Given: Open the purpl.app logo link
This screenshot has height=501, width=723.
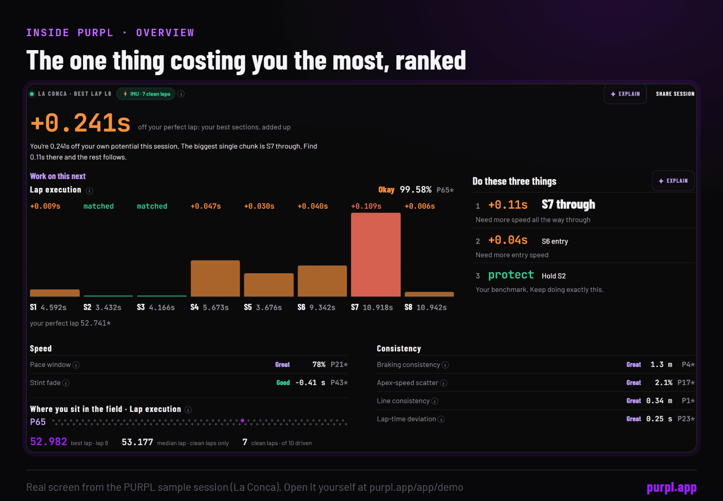Looking at the screenshot, I should (672, 488).
